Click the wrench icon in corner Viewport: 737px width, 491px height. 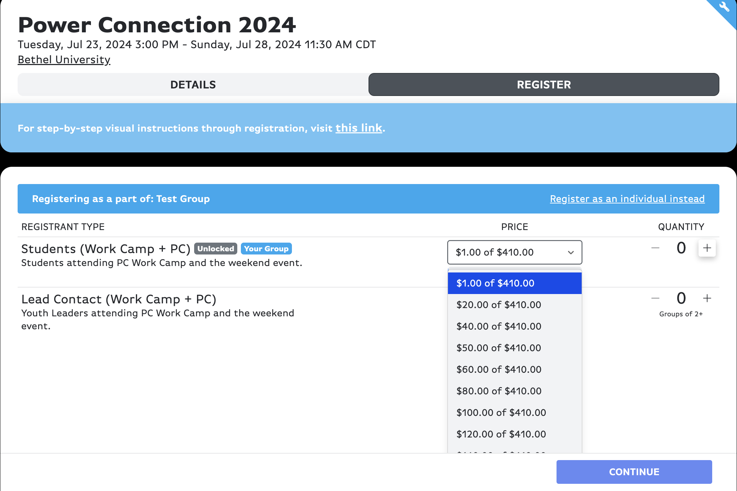click(724, 7)
